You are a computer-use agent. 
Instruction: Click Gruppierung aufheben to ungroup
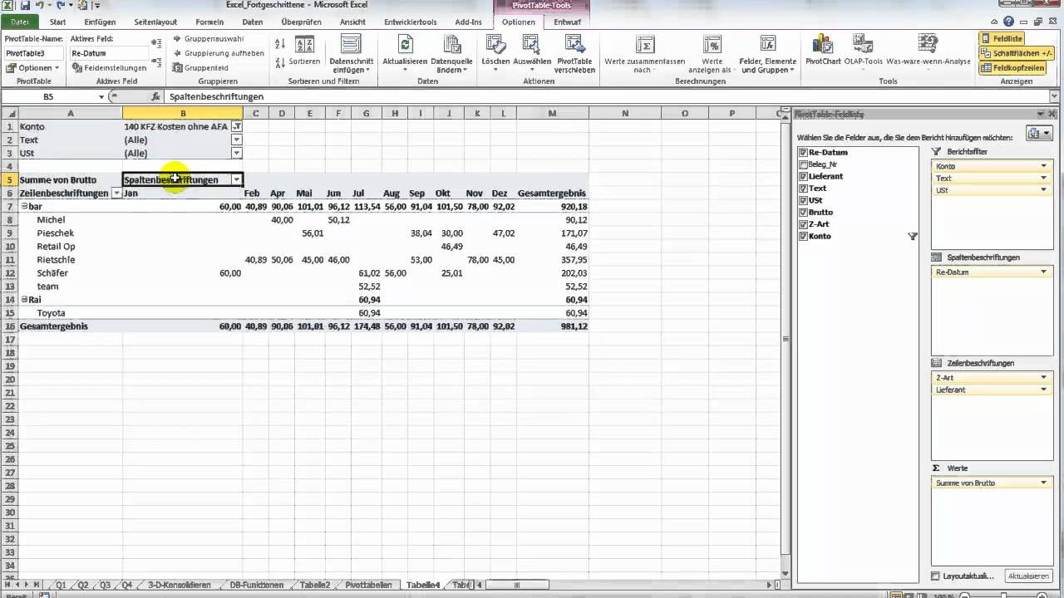point(218,53)
